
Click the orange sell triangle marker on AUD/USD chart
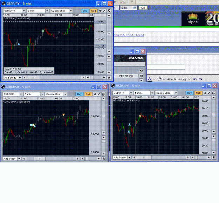pos(63,115)
